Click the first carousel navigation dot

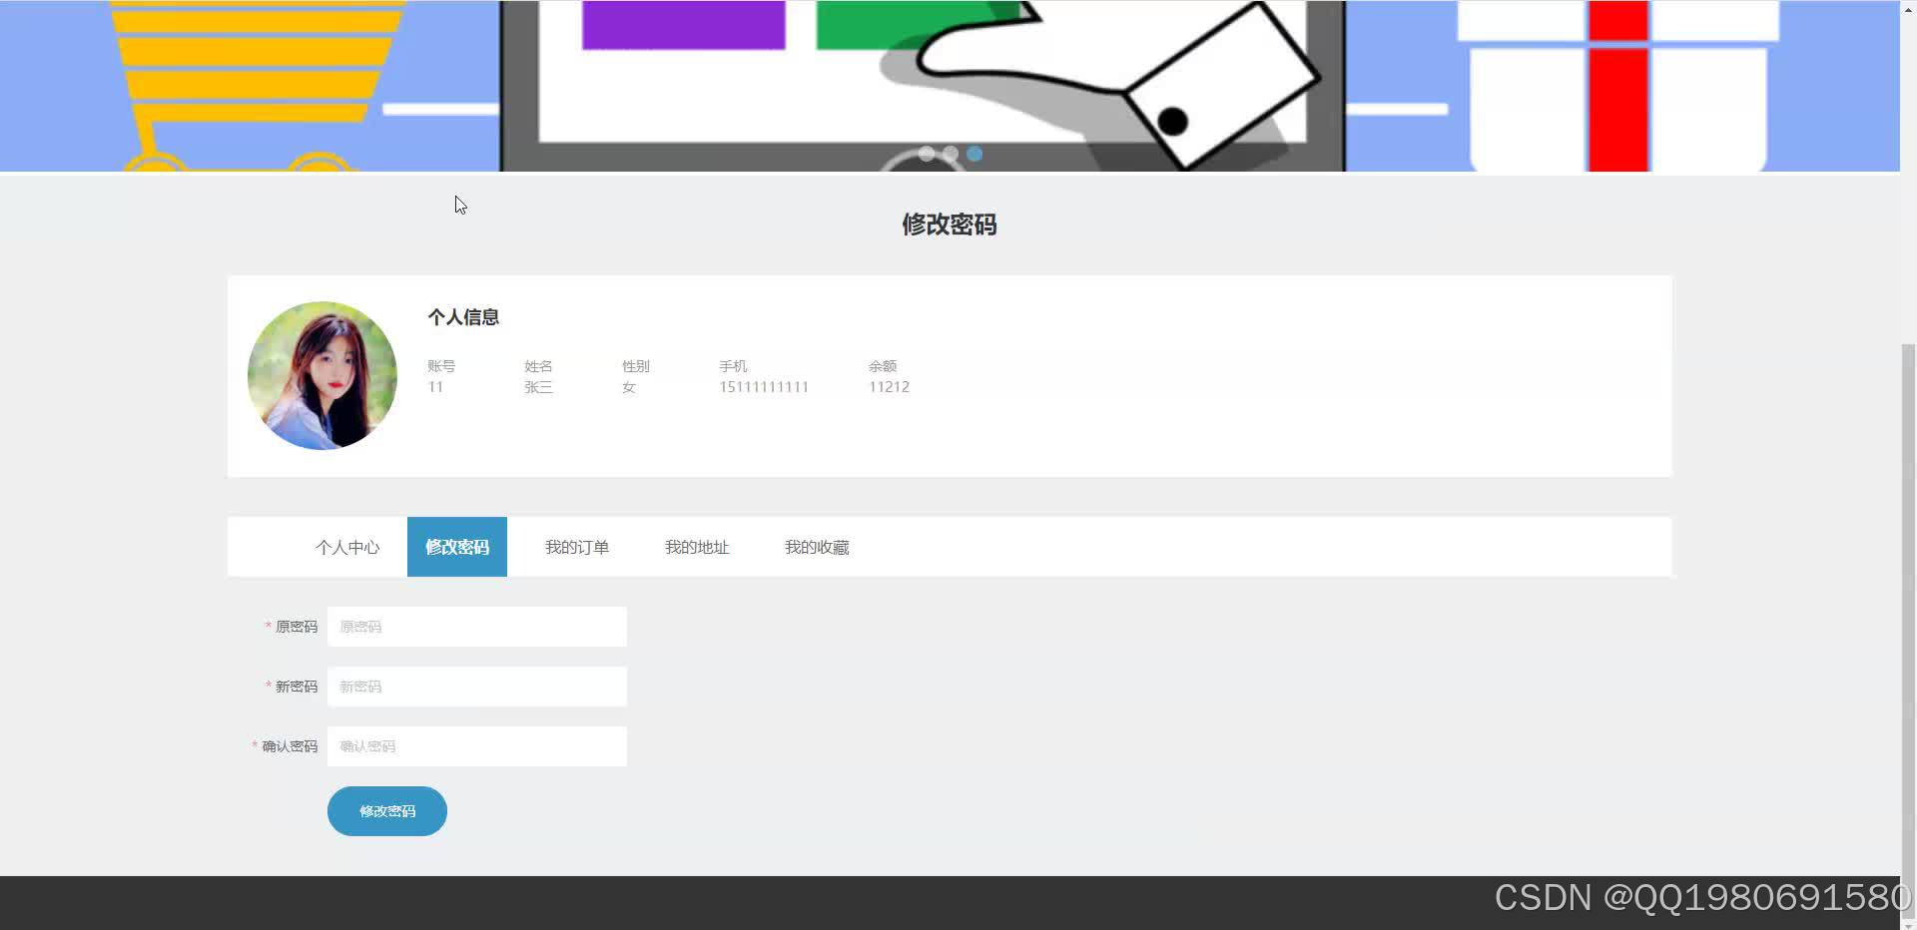tap(927, 154)
